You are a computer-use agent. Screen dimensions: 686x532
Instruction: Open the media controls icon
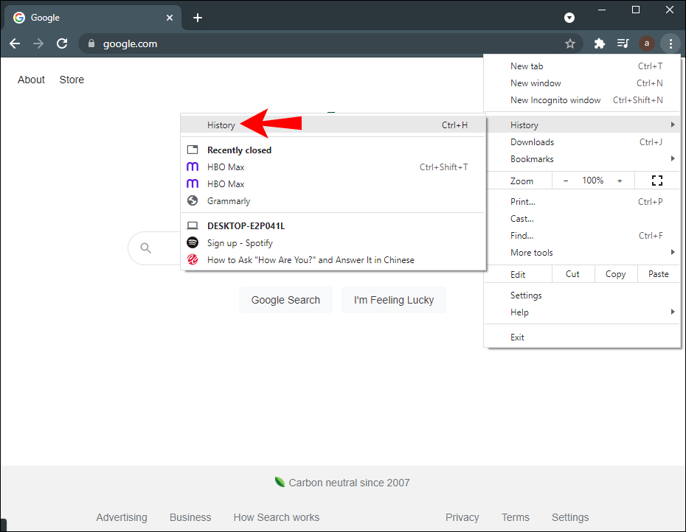[623, 43]
